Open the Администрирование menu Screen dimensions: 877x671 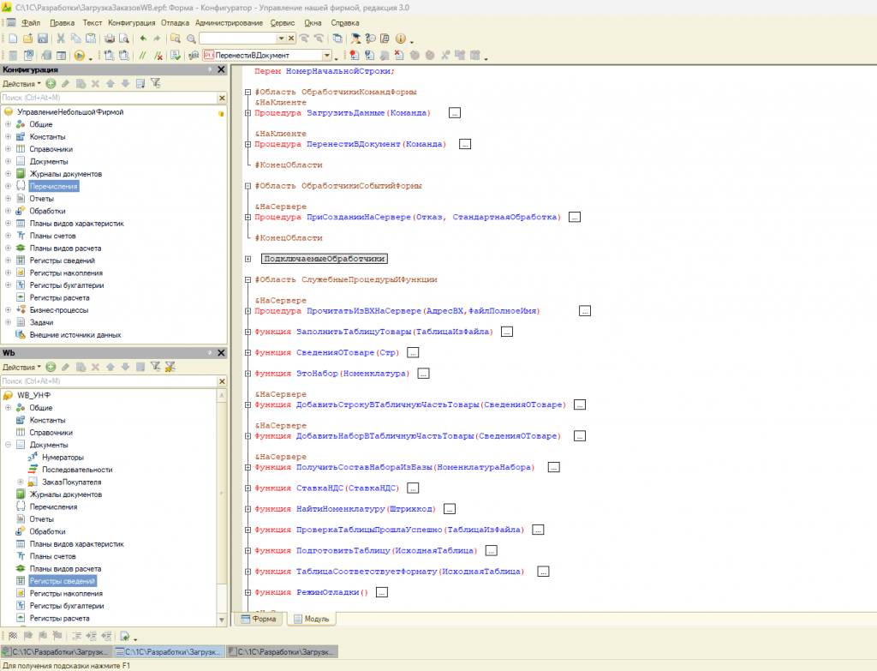[229, 23]
